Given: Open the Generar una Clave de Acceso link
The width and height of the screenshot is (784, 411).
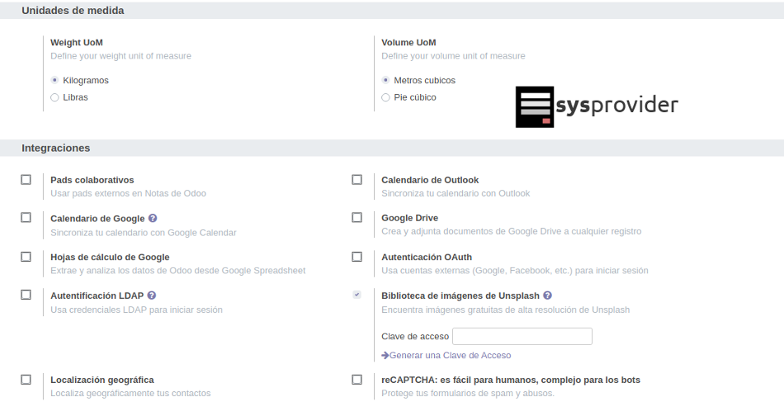Looking at the screenshot, I should pos(450,356).
